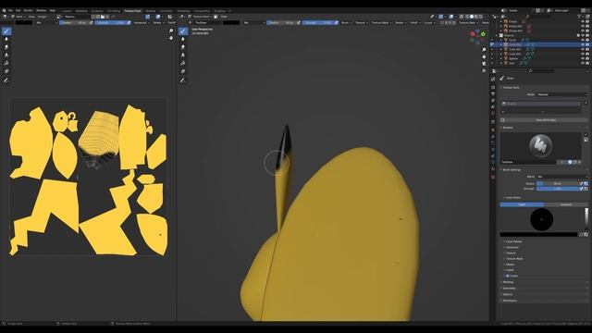The height and width of the screenshot is (333, 592).
Task: Click the zoom magnifier in 3D viewport
Action: tap(484, 49)
